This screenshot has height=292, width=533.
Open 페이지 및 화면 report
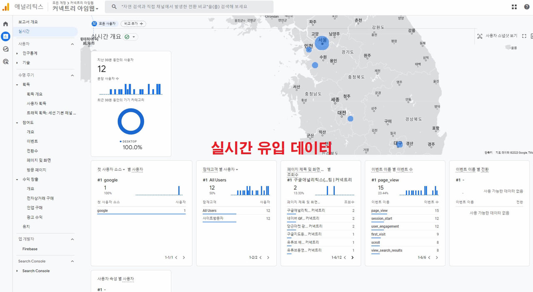(x=39, y=160)
